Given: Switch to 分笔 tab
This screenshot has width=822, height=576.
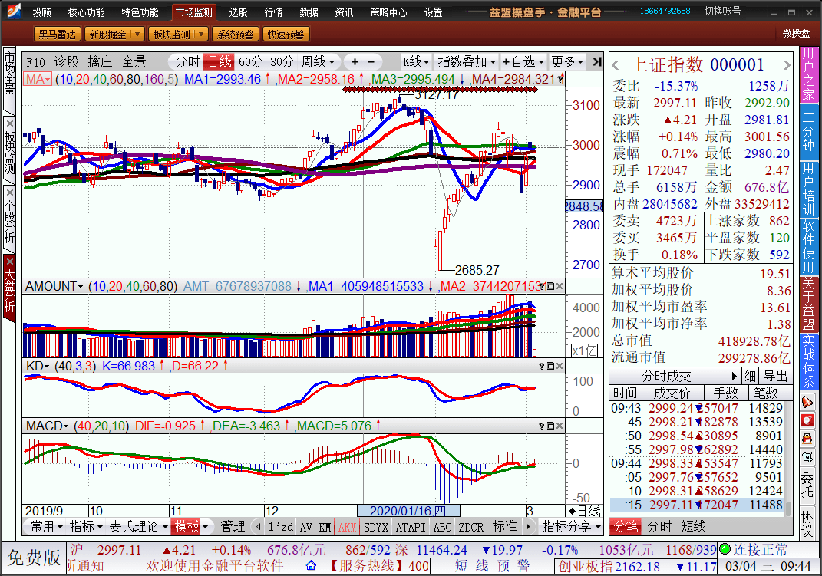Looking at the screenshot, I should tap(626, 526).
